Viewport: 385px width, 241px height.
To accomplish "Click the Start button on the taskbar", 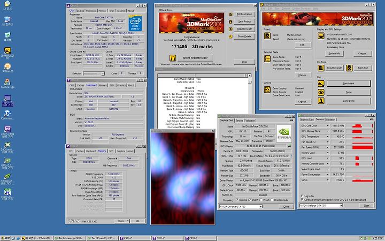I will (5, 238).
